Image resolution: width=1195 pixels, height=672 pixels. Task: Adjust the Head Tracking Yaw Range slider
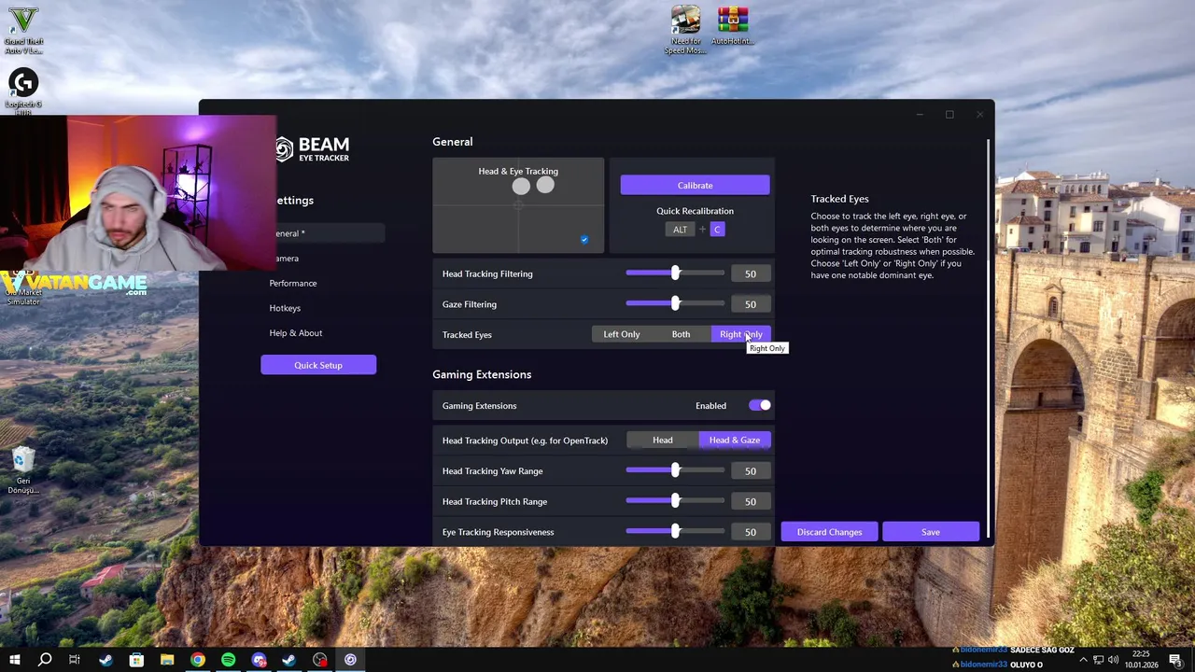coord(675,470)
